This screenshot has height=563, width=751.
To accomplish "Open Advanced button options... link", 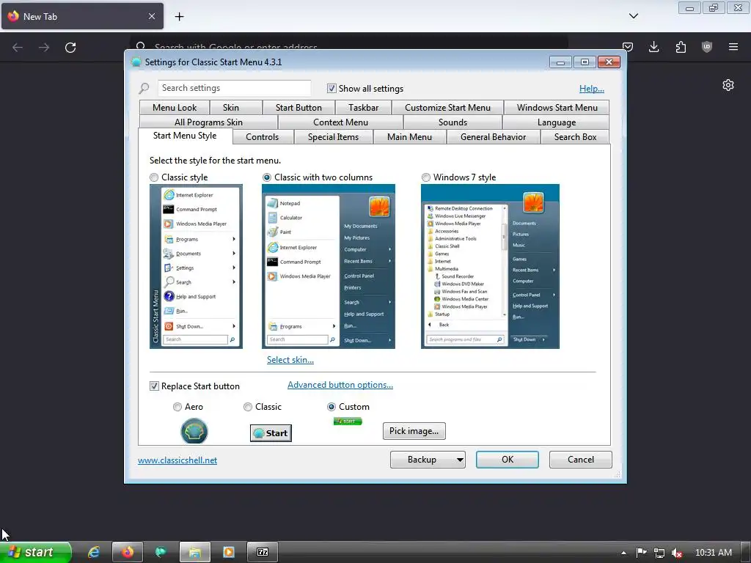I will (340, 385).
